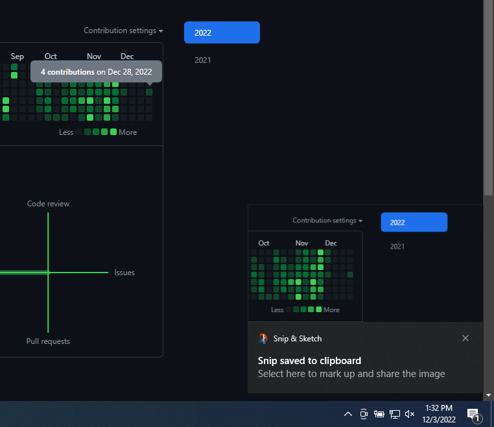Dismiss the Snip & Sketch notification
This screenshot has width=494, height=427.
coord(465,338)
